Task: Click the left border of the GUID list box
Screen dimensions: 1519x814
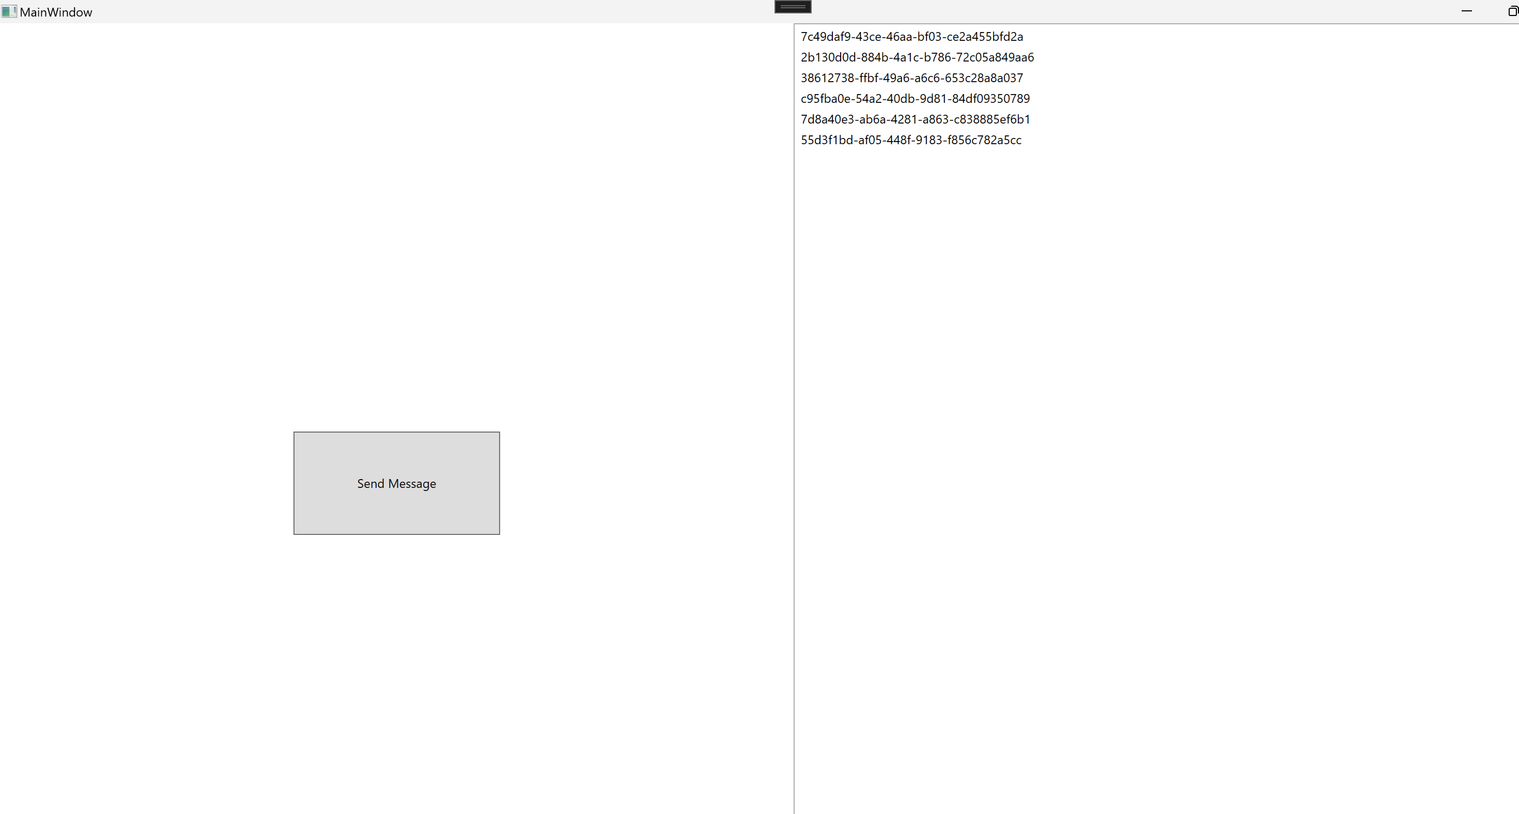Action: pyautogui.click(x=794, y=413)
